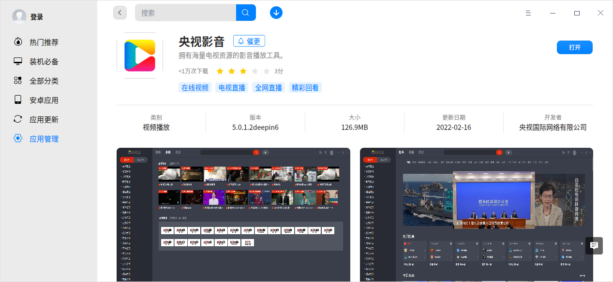The height and width of the screenshot is (282, 613).
Task: Select the 应用更新 refresh icon
Action: click(17, 119)
